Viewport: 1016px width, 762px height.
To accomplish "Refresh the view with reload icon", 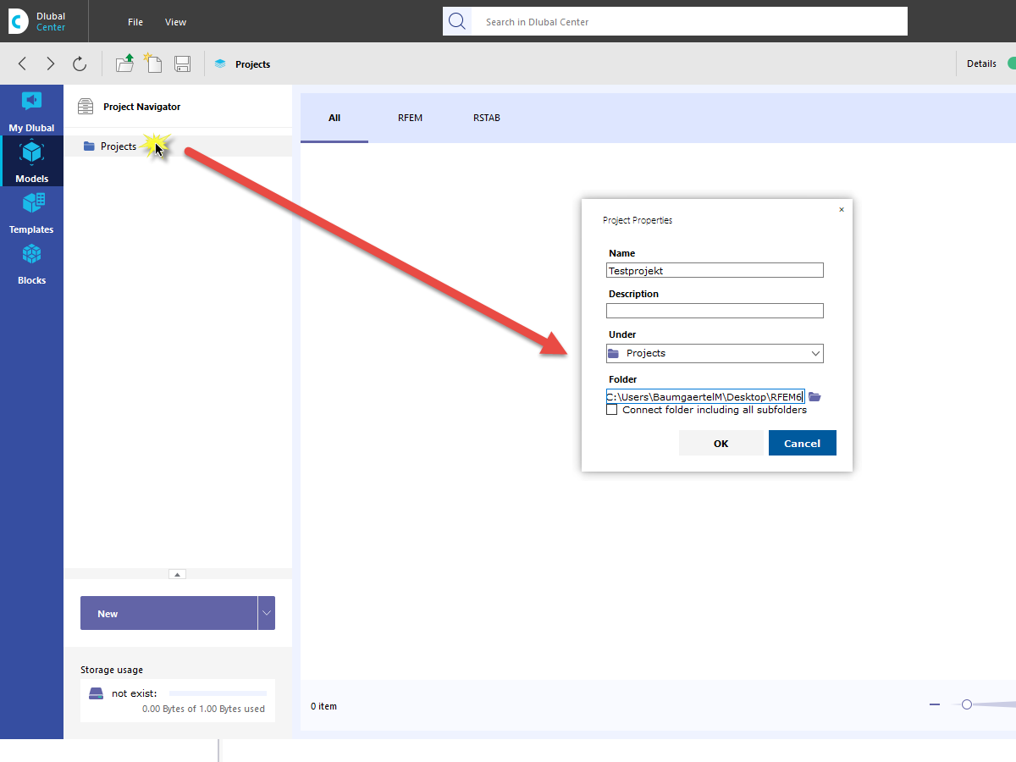I will point(80,63).
